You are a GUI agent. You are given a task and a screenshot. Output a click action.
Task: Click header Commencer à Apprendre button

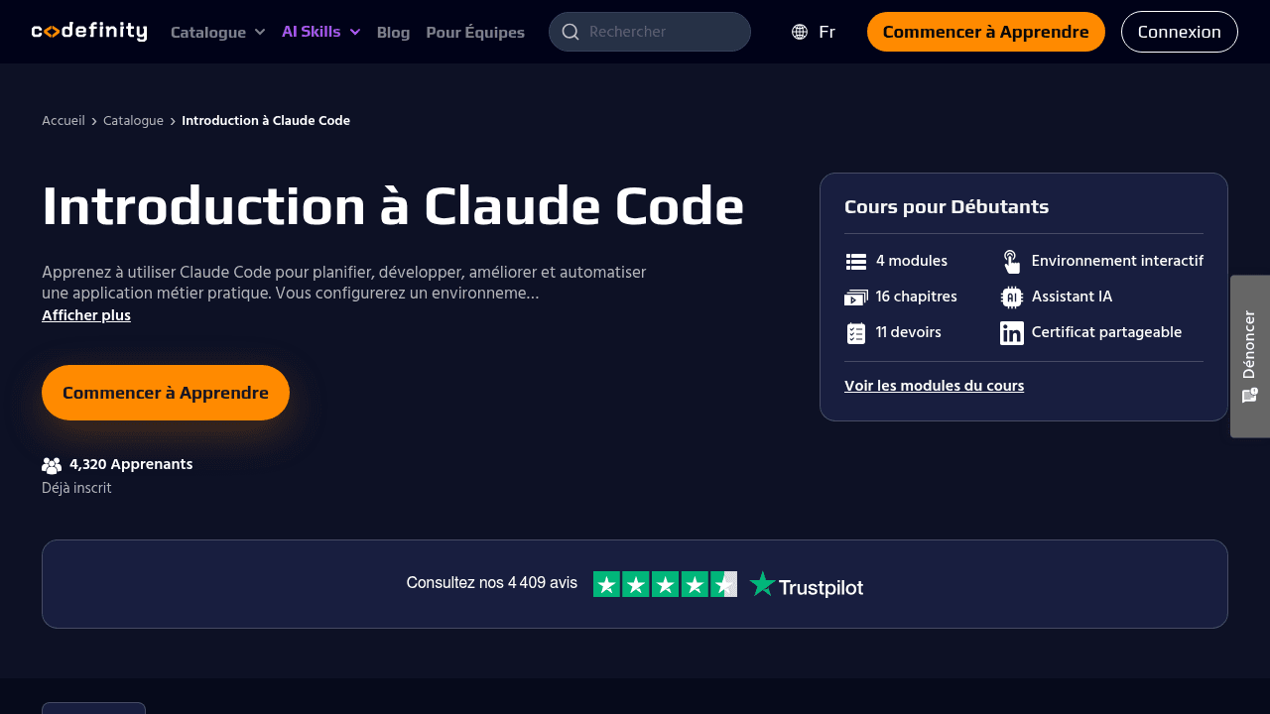click(x=986, y=32)
